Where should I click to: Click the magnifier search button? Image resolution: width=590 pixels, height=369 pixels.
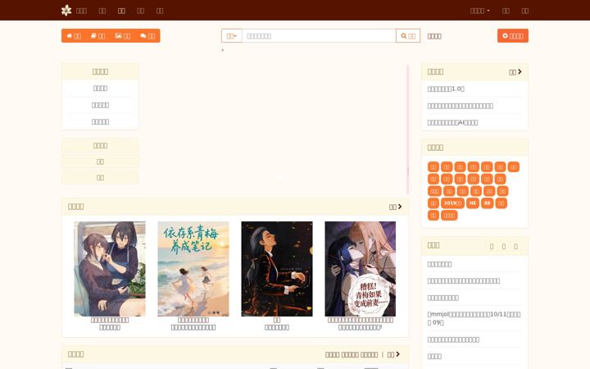pyautogui.click(x=408, y=36)
